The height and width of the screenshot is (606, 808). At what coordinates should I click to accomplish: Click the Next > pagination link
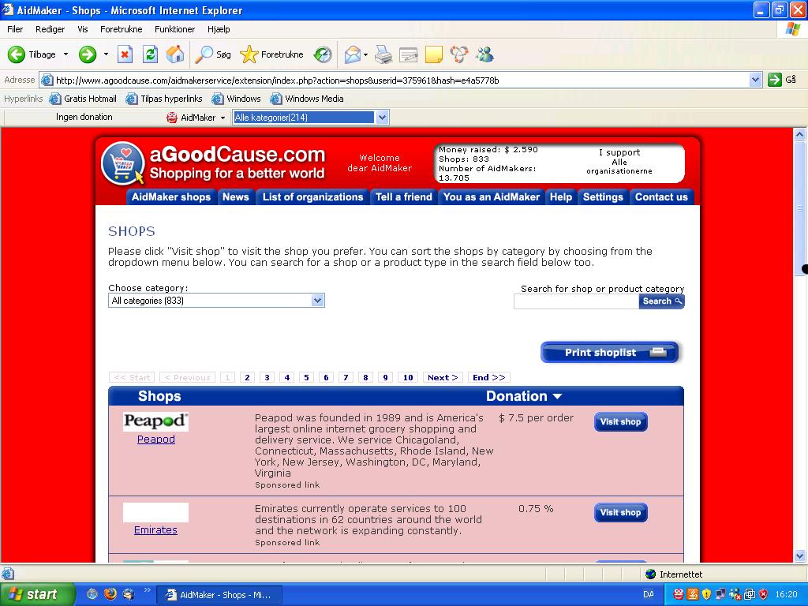click(443, 378)
